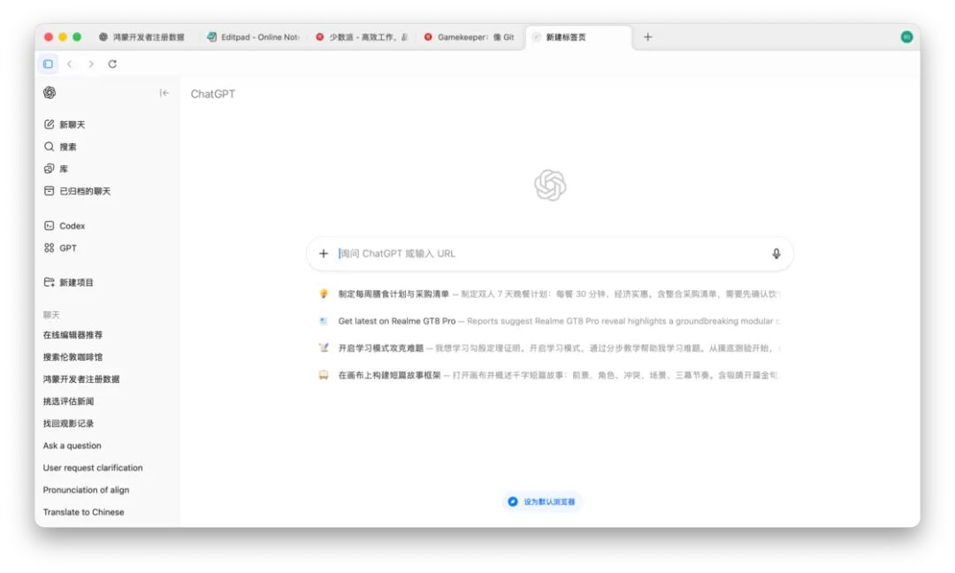Click the canvas icon of story suggestion
This screenshot has height=573, width=955.
[x=324, y=375]
